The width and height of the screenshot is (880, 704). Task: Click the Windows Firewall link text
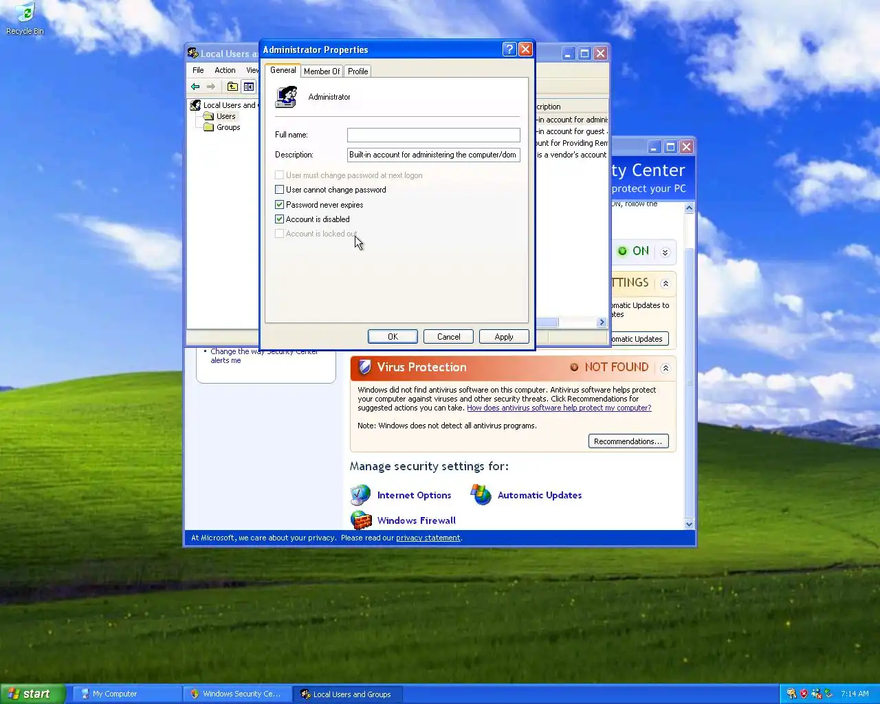coord(416,520)
